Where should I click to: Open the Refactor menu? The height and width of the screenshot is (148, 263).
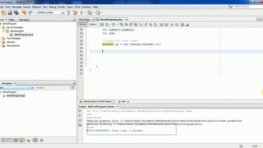click(x=37, y=7)
